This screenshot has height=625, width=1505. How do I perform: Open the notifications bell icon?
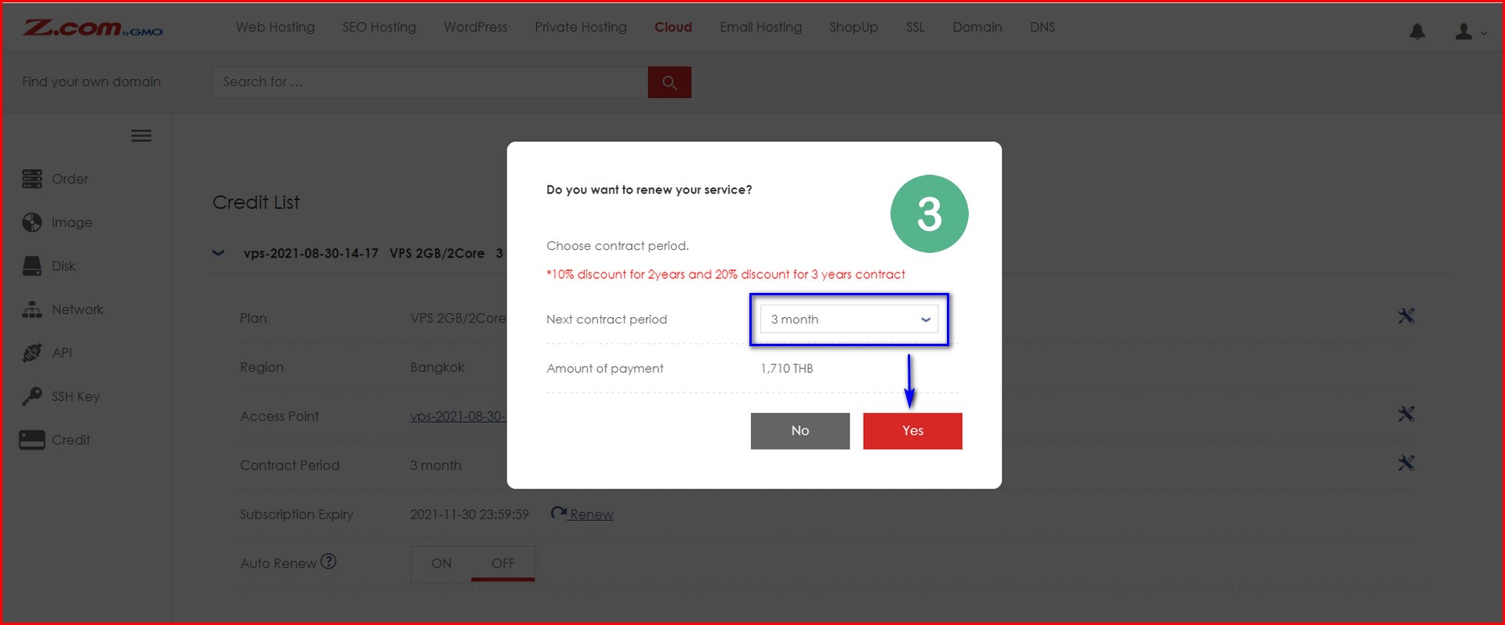coord(1417,31)
